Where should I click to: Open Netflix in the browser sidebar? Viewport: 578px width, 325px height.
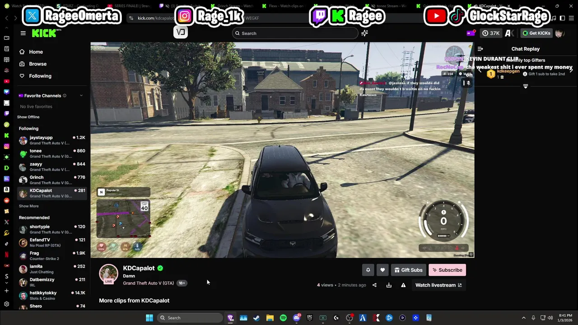6,255
